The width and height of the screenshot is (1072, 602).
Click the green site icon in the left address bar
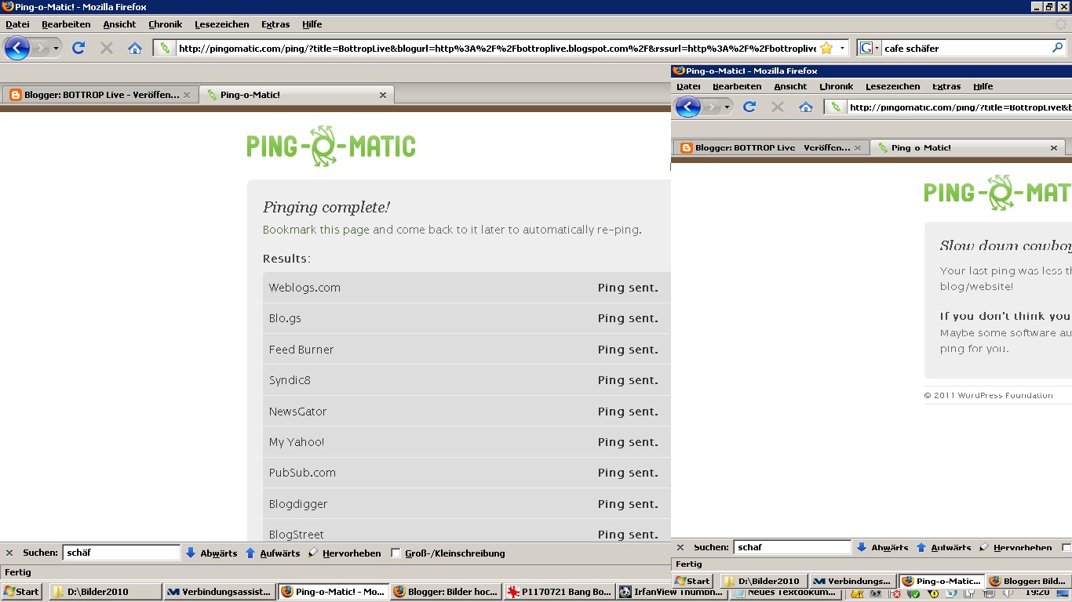click(x=165, y=48)
